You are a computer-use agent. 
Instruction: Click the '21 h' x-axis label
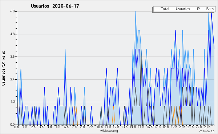pyautogui.click(x=190, y=127)
